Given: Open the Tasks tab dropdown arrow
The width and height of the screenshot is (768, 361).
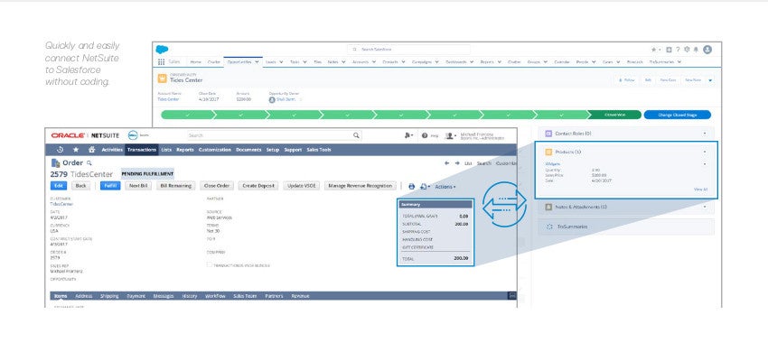Looking at the screenshot, I should [x=304, y=62].
